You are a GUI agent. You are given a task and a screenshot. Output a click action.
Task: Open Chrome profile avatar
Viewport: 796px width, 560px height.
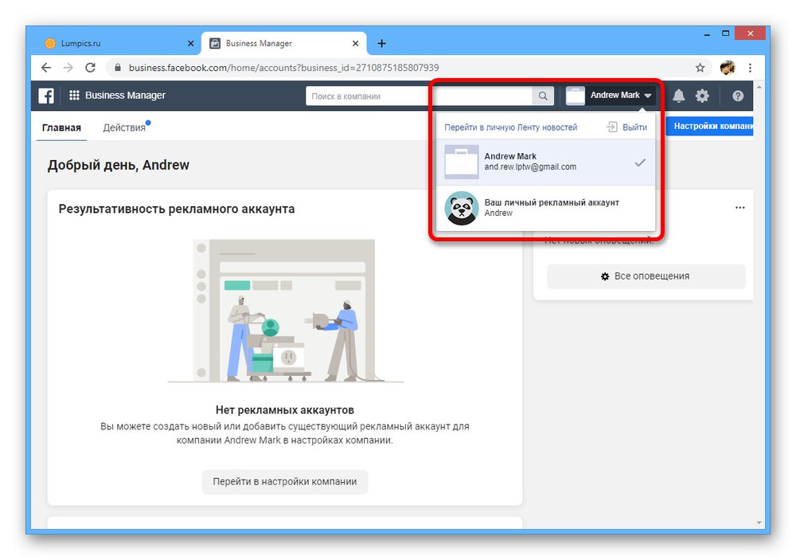728,68
